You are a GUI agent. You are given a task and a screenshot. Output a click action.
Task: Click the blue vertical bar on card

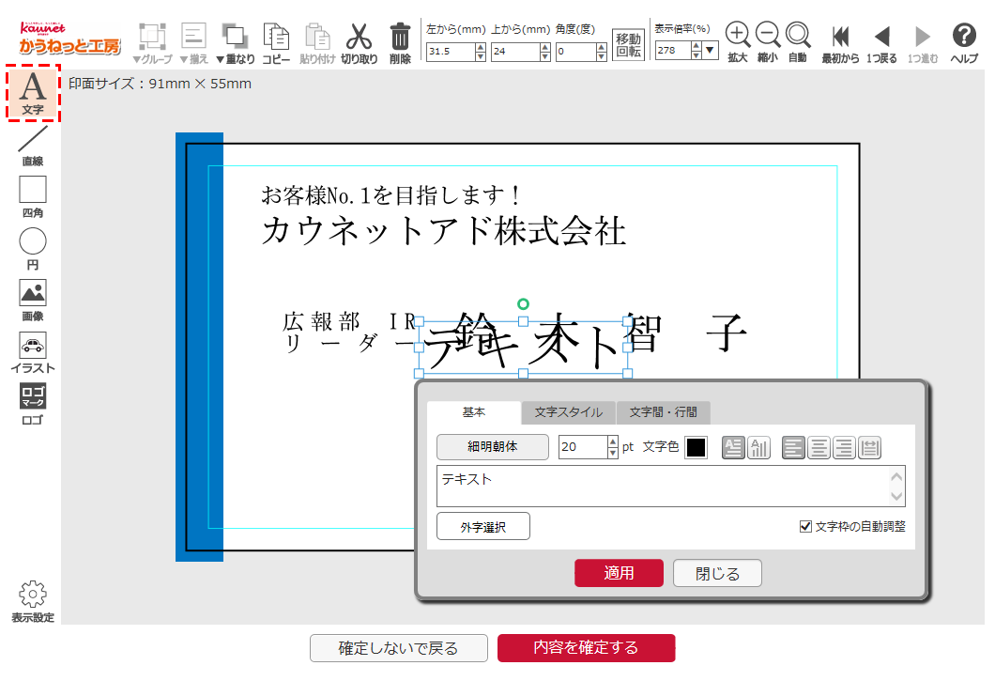pyautogui.click(x=199, y=347)
